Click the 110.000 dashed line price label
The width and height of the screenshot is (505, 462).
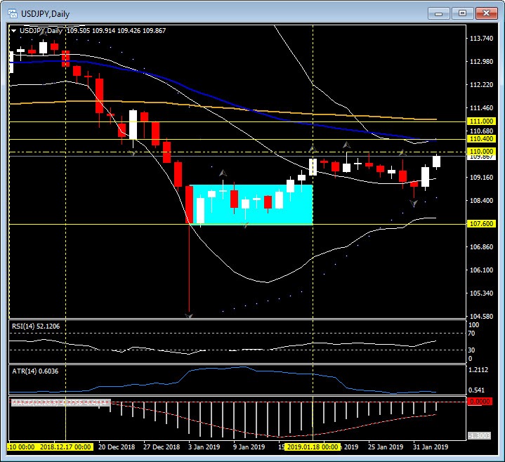(481, 152)
